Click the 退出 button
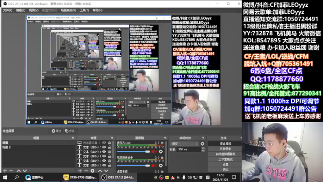 [x=225, y=169]
